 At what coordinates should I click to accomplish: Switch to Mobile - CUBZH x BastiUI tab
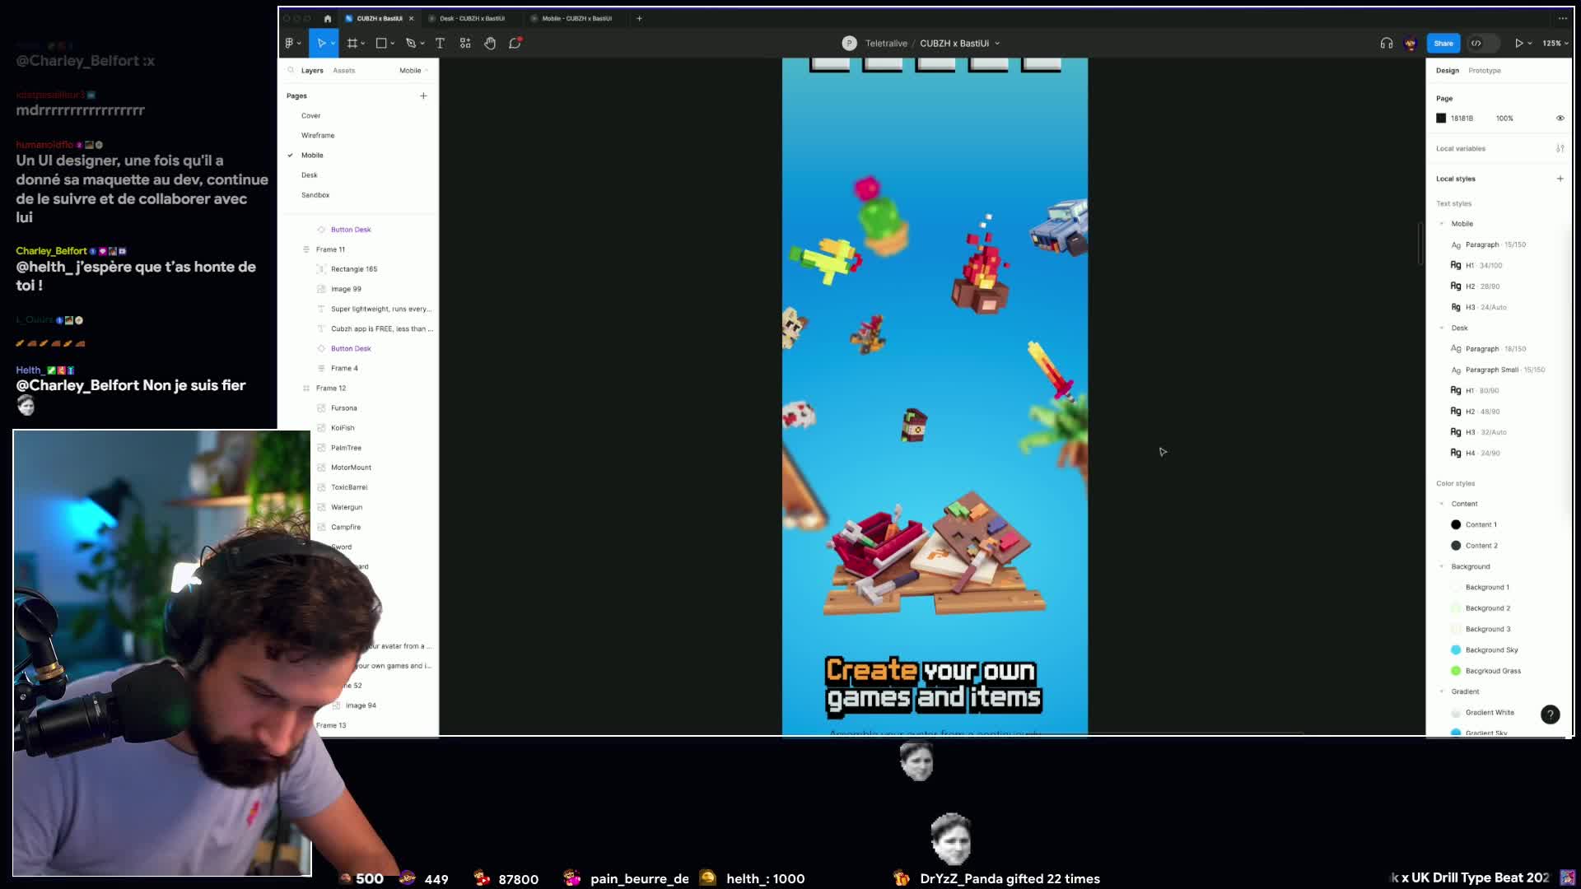[x=576, y=18]
